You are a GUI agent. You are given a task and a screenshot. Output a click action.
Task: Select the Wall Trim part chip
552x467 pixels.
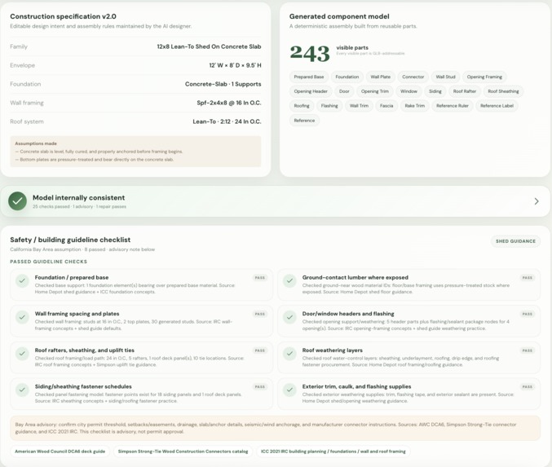[x=359, y=106]
